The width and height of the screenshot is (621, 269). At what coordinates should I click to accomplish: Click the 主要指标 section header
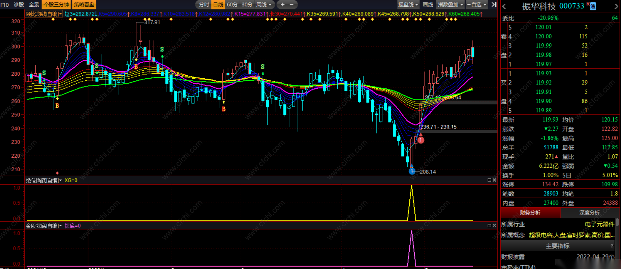pyautogui.click(x=558, y=246)
